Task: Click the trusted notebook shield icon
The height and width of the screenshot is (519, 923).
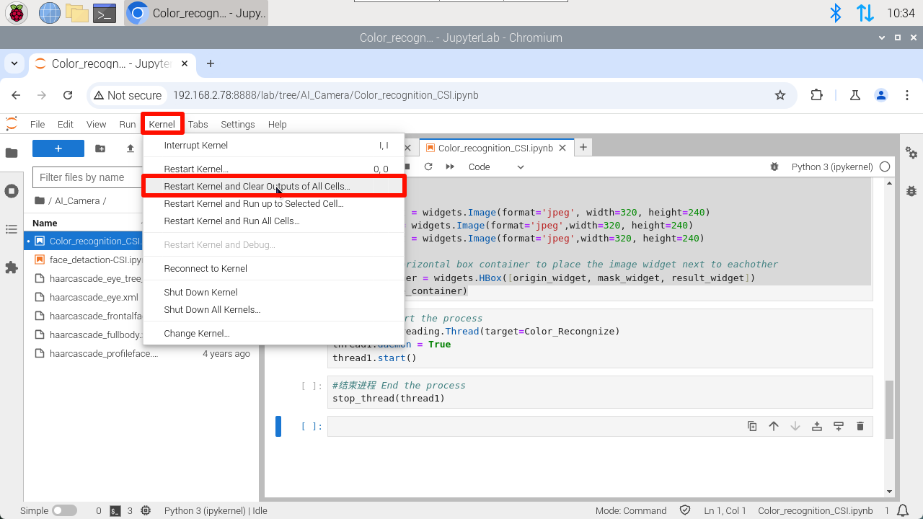Action: click(686, 510)
